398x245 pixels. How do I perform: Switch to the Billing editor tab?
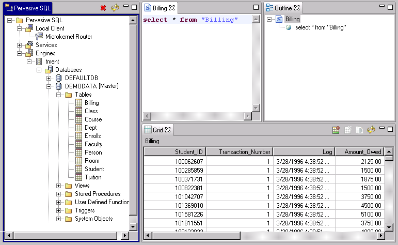click(160, 8)
